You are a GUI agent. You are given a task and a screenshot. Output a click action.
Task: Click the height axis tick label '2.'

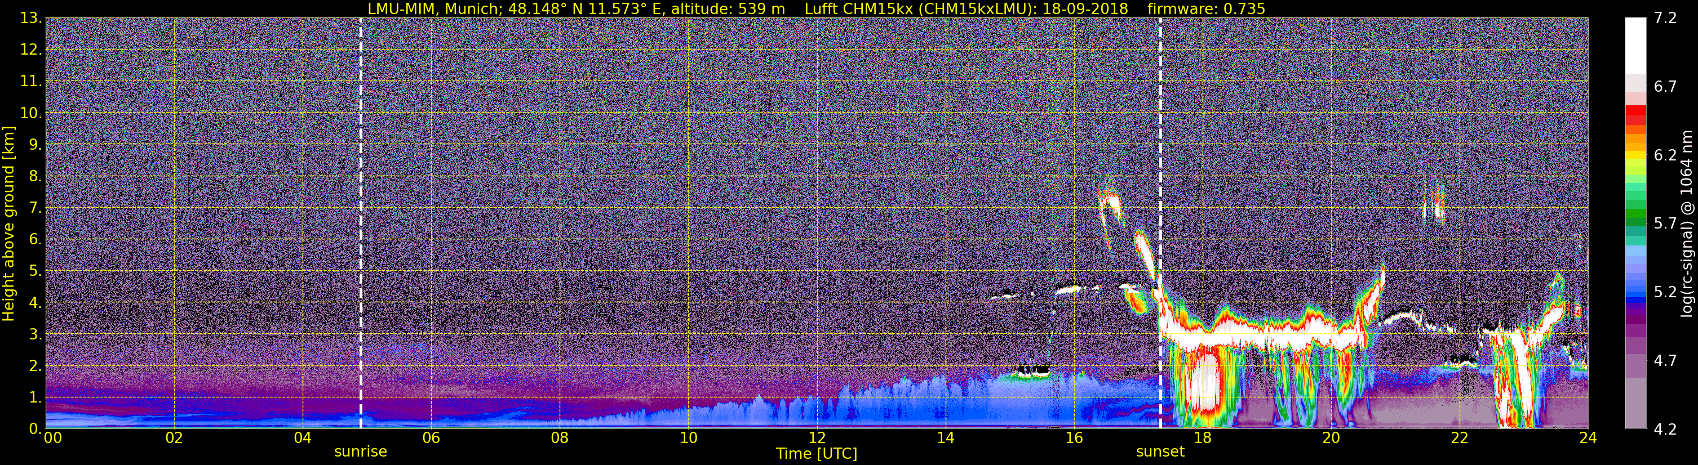36,365
